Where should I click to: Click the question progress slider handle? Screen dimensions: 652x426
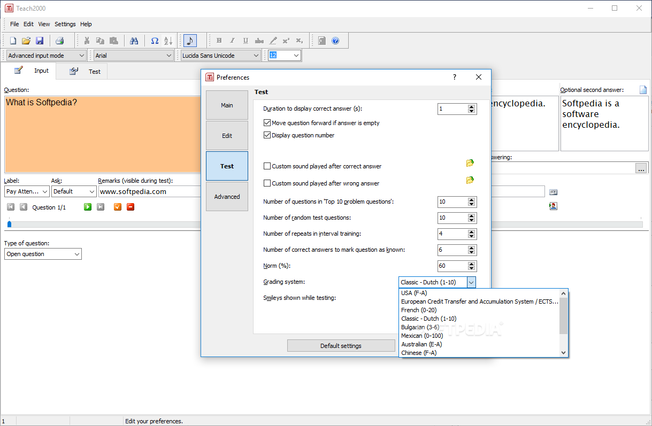click(9, 224)
